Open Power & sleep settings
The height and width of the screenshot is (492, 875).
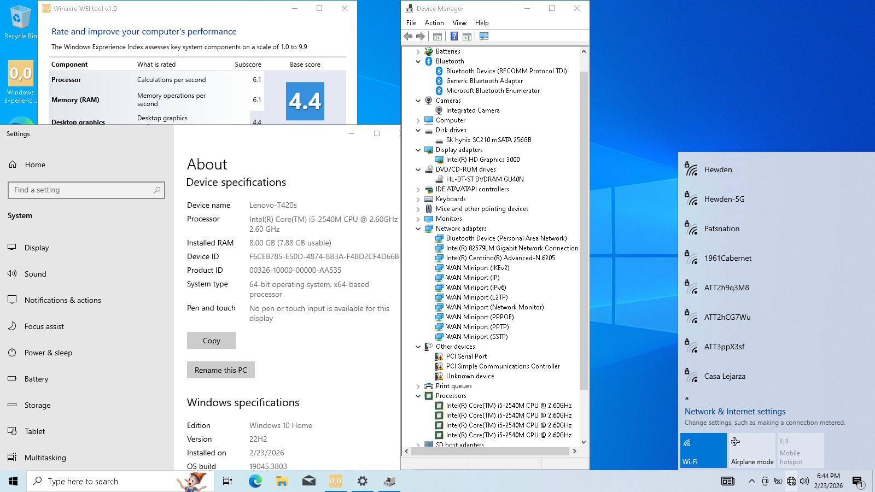pyautogui.click(x=48, y=353)
